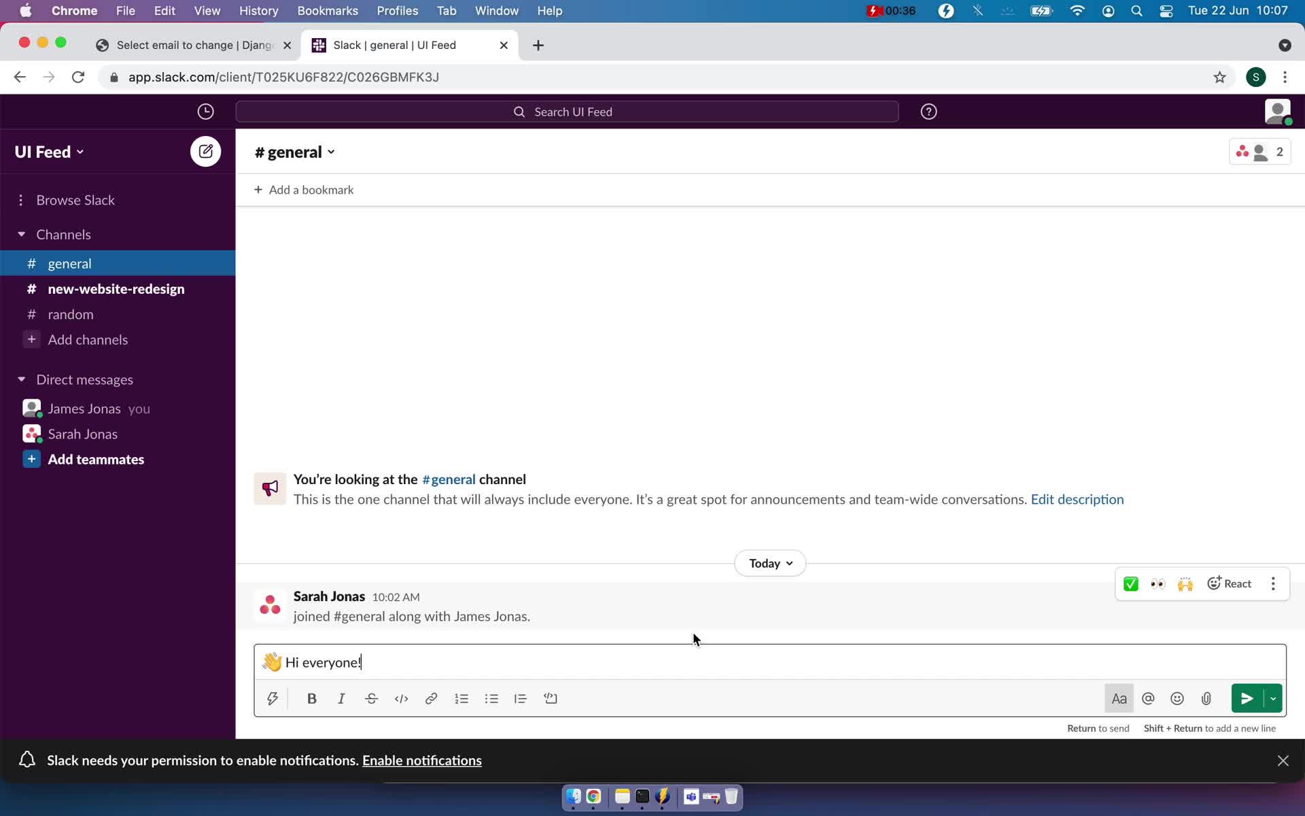Open the History menu in menu bar
This screenshot has height=816, width=1305.
[258, 10]
